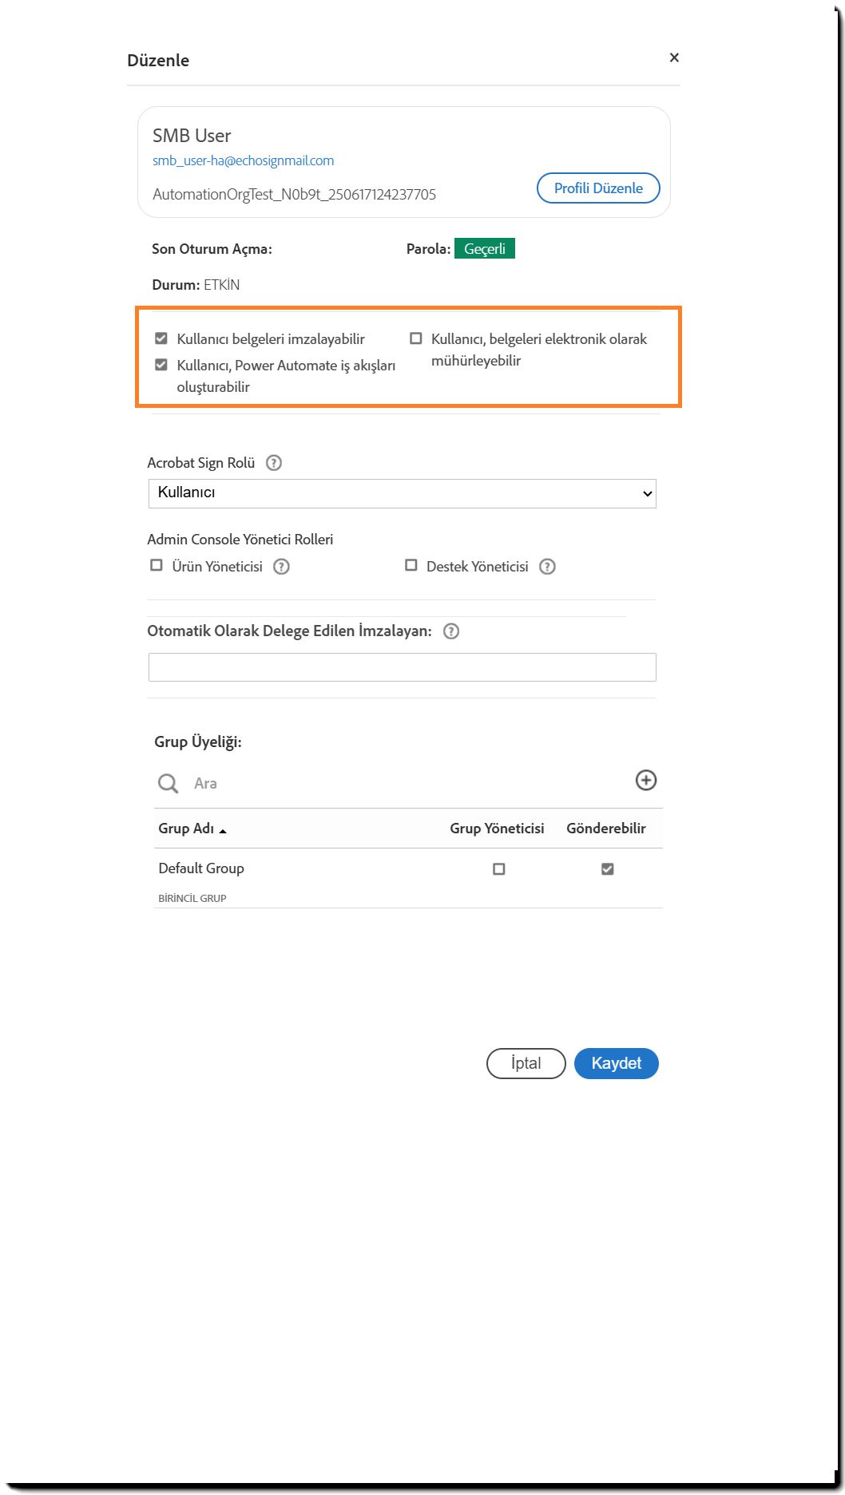This screenshot has height=1495, width=845.
Task: Open the Acrobat Sign Rolü dropdown
Action: [403, 493]
